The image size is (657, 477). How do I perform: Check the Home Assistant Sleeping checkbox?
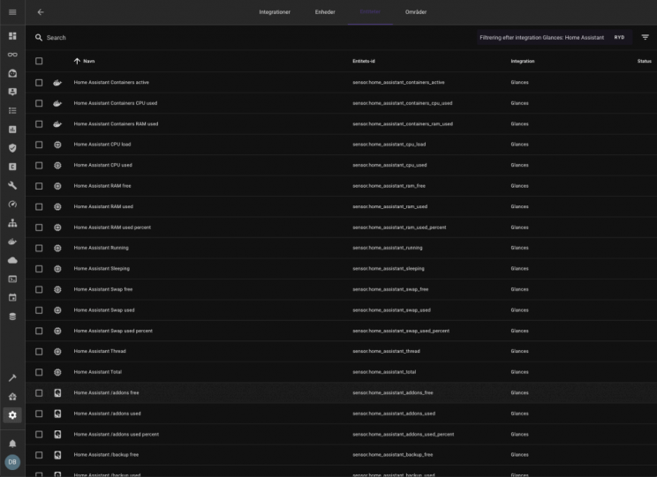39,269
